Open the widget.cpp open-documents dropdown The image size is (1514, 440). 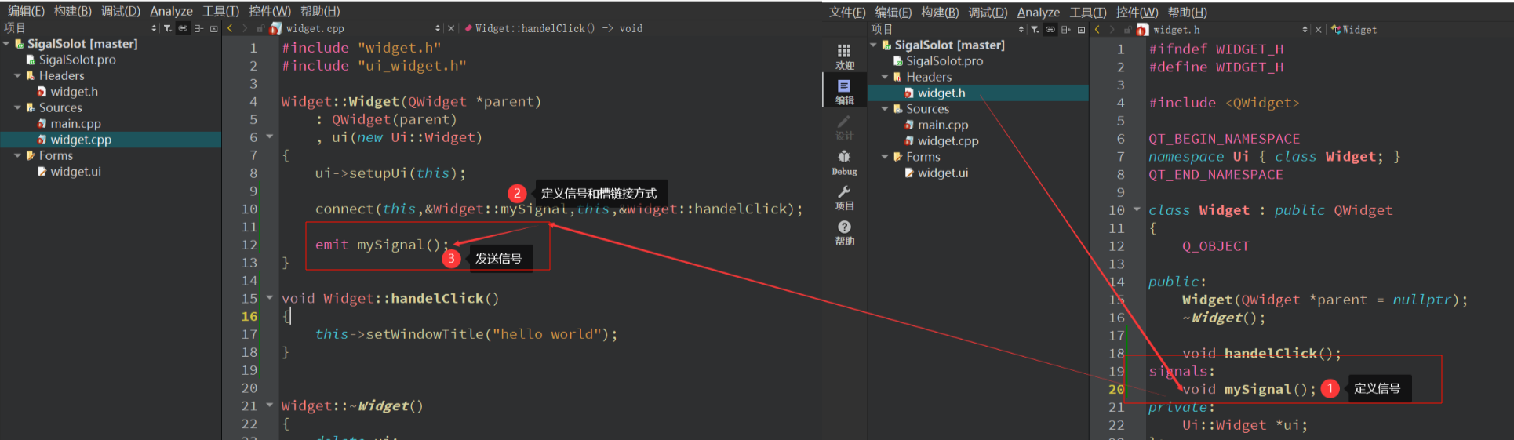pyautogui.click(x=438, y=28)
